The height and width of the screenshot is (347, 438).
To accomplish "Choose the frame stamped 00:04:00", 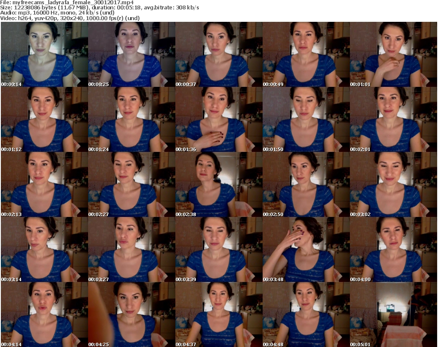I will click(x=394, y=250).
